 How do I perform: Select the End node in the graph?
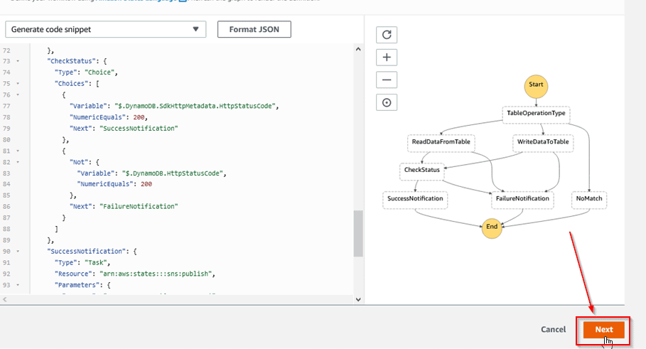pyautogui.click(x=492, y=227)
